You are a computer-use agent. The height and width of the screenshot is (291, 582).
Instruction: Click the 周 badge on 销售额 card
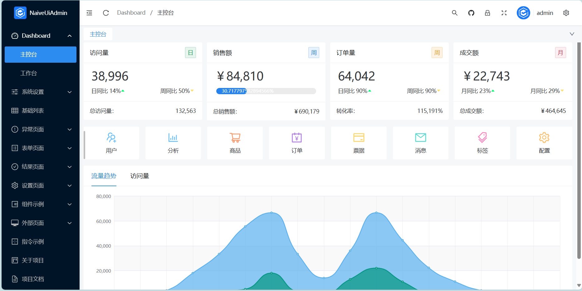click(x=314, y=53)
